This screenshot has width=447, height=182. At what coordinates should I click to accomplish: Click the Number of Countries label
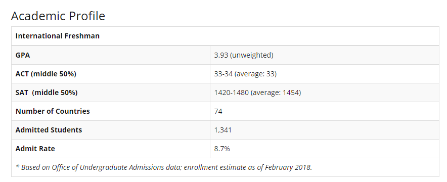coord(53,111)
